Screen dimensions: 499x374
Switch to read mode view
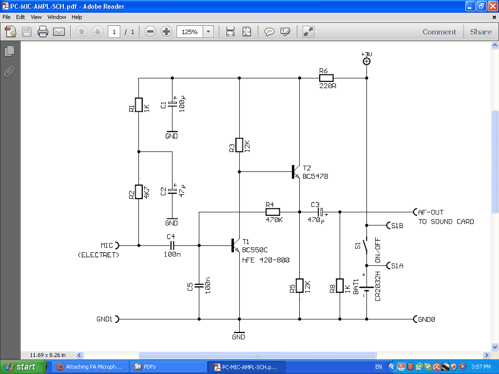point(308,32)
